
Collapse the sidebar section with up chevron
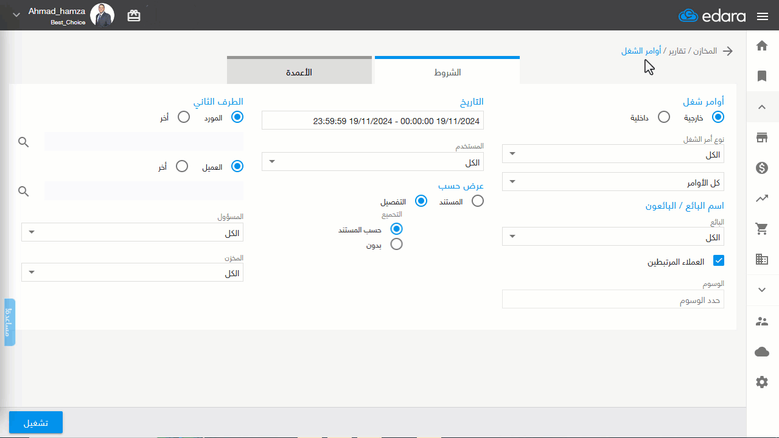point(761,107)
